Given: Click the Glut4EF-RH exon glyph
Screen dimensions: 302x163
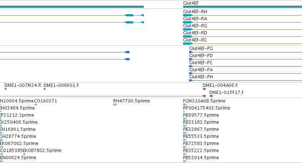Looking at the screenshot, I should 188,15.
